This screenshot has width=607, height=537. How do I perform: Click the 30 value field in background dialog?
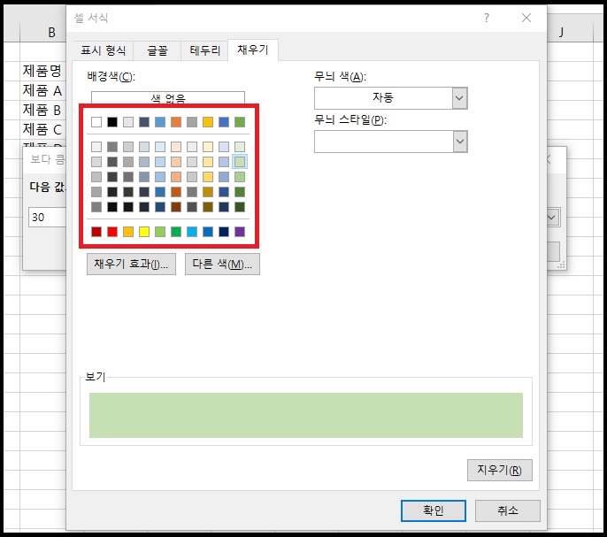47,218
